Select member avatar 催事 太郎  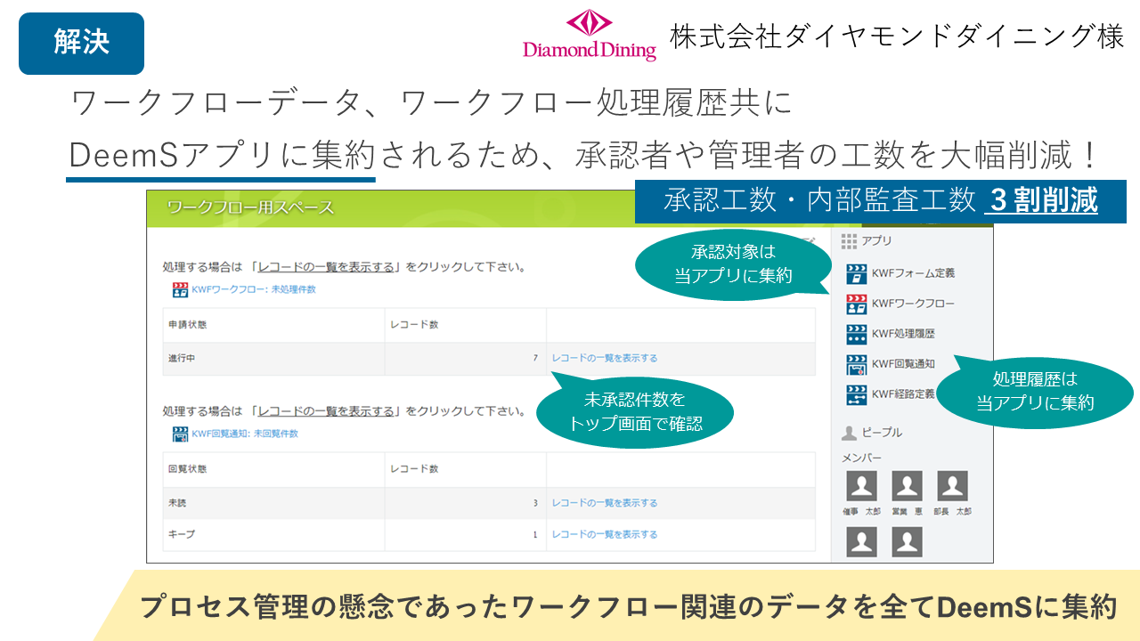point(861,486)
